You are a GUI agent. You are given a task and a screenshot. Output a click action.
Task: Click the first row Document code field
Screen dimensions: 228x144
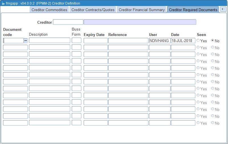coord(13,41)
